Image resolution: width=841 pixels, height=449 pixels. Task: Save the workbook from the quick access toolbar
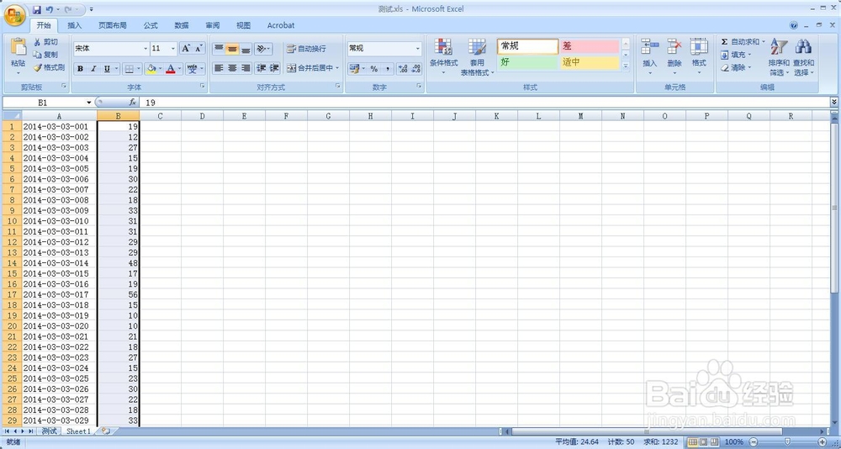click(37, 9)
